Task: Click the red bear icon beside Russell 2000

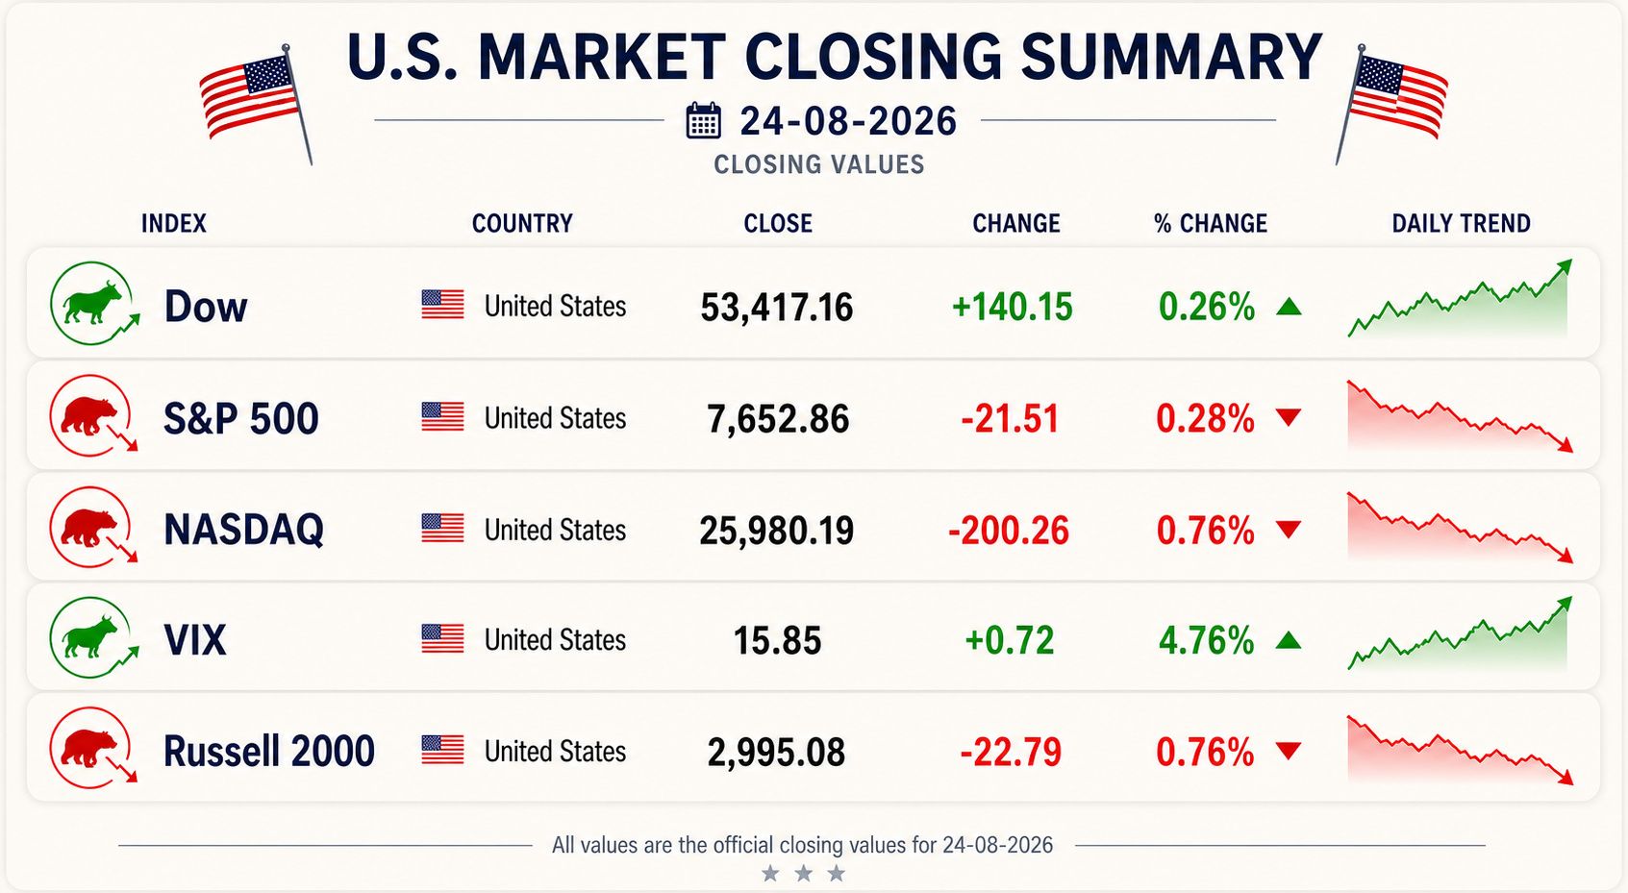Action: (x=94, y=748)
